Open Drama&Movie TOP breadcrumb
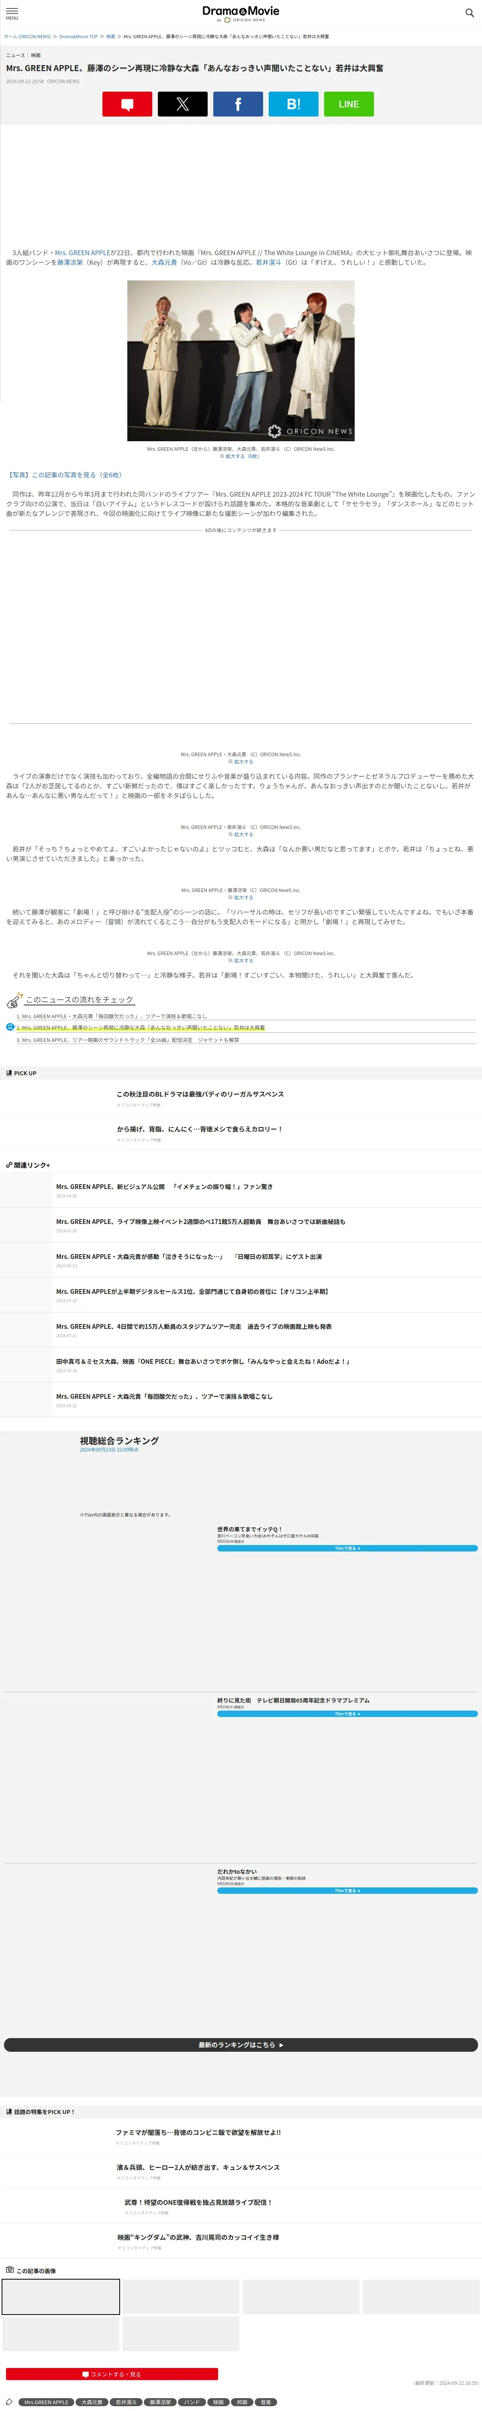 [x=79, y=37]
